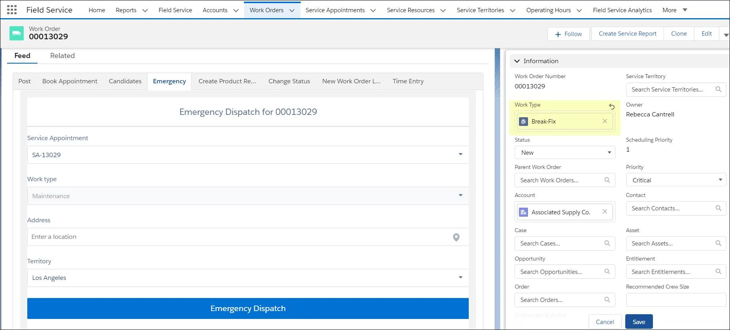Open the Candidates tab
The image size is (730, 330).
pyautogui.click(x=125, y=81)
